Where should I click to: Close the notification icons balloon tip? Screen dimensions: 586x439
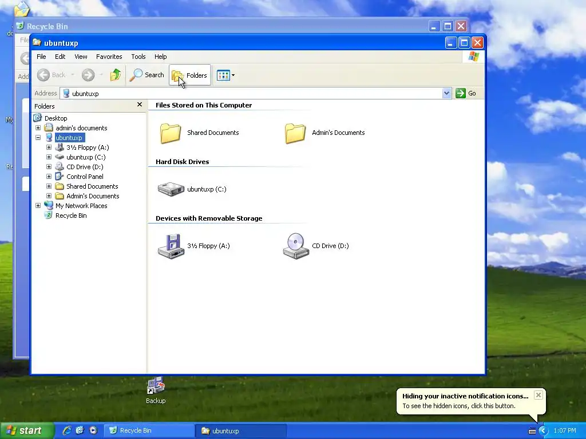tap(538, 395)
